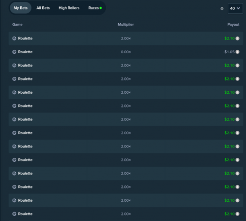Click the -$1.05 payout amount

(229, 52)
